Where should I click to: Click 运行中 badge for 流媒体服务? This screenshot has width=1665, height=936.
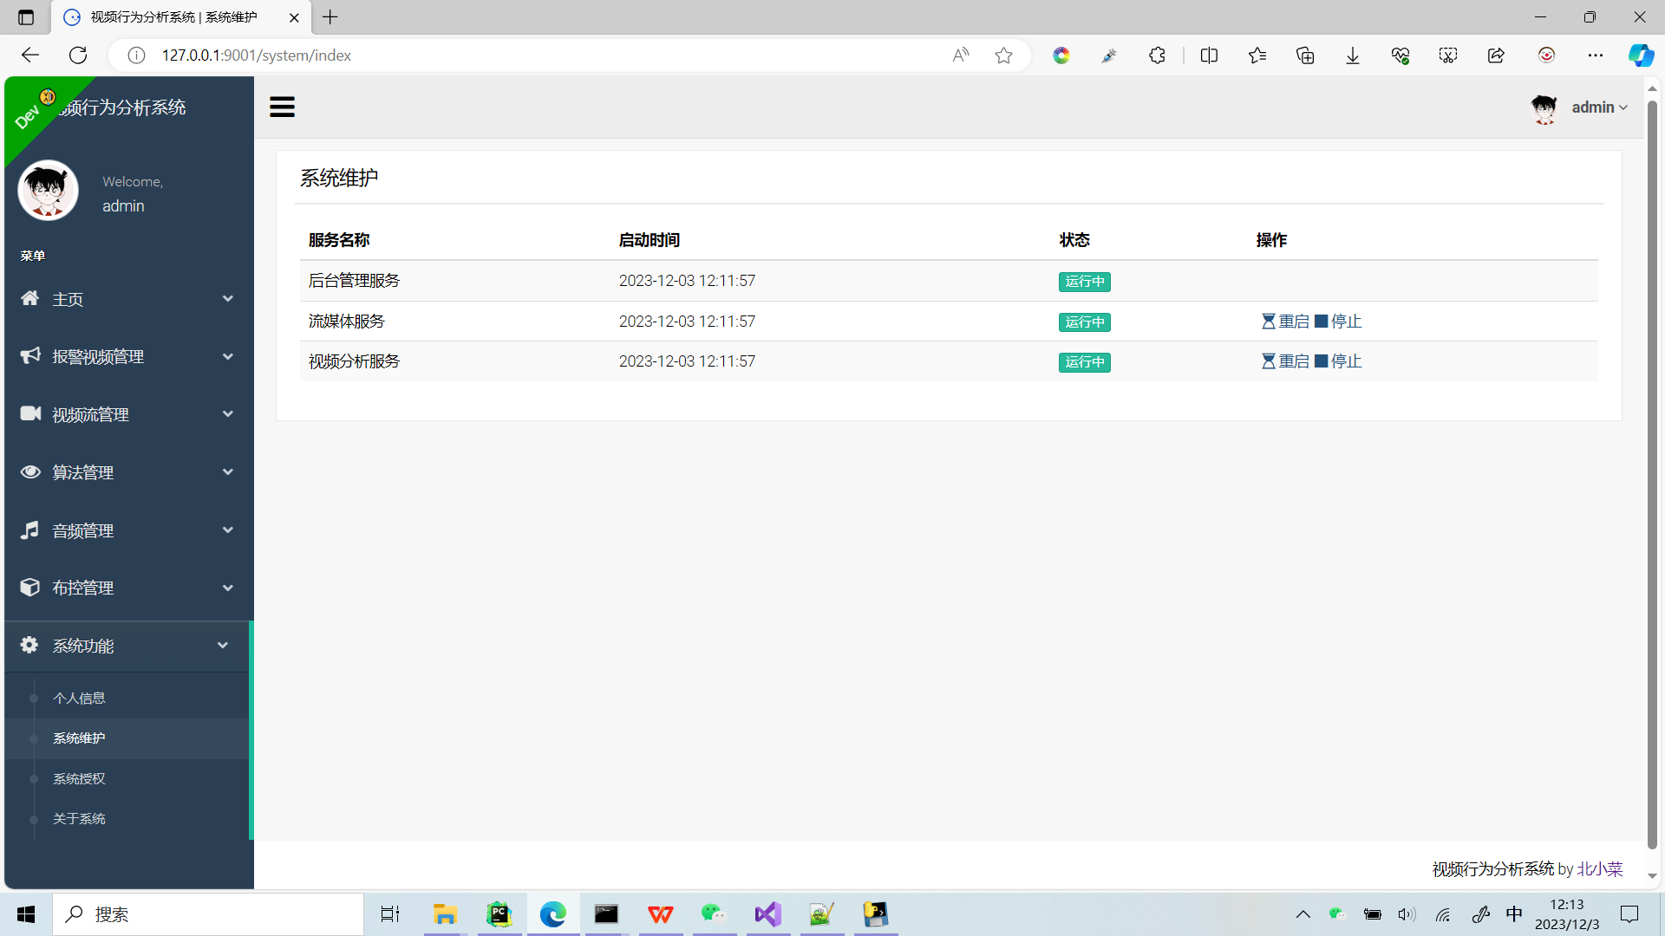(x=1084, y=322)
